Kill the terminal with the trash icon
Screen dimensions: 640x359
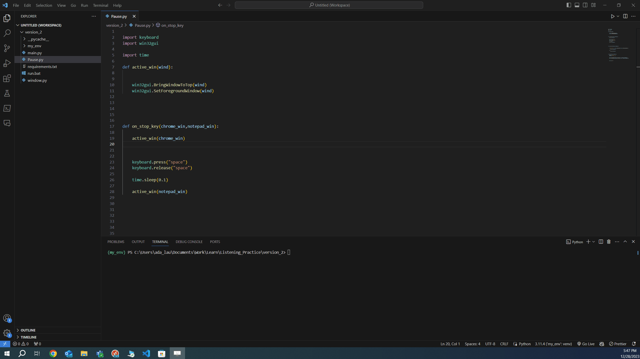click(608, 241)
